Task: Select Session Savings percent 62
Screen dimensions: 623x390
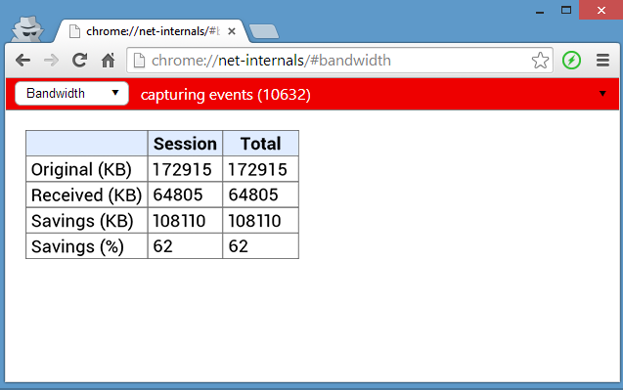Action: pyautogui.click(x=162, y=246)
